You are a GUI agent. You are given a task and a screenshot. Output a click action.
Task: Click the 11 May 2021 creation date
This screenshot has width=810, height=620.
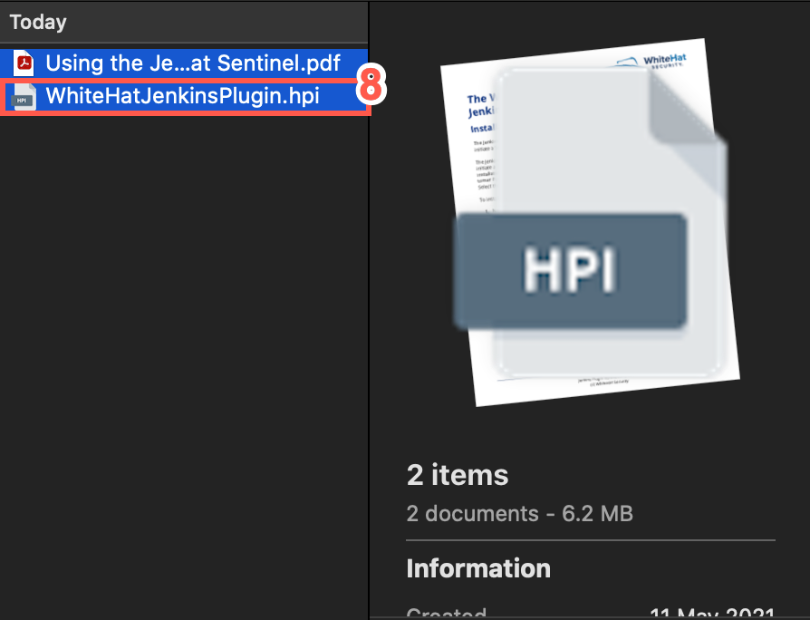coord(711,613)
